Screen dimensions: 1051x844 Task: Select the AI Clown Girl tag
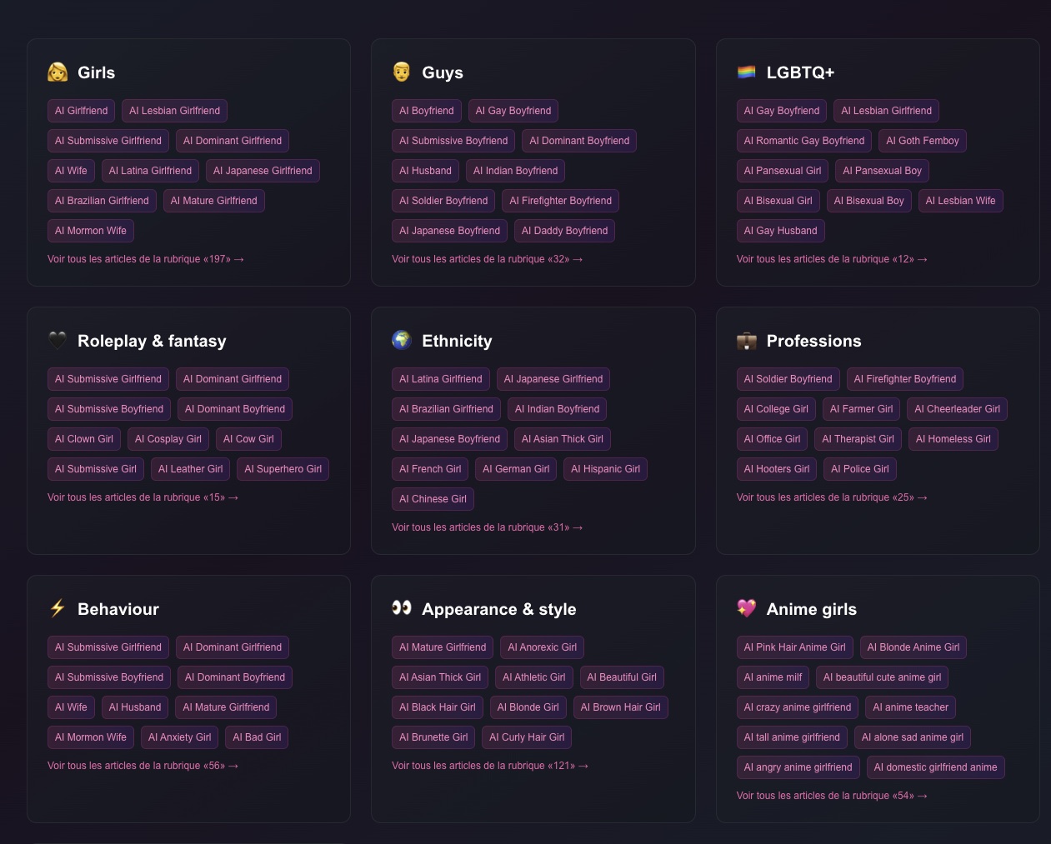point(84,439)
